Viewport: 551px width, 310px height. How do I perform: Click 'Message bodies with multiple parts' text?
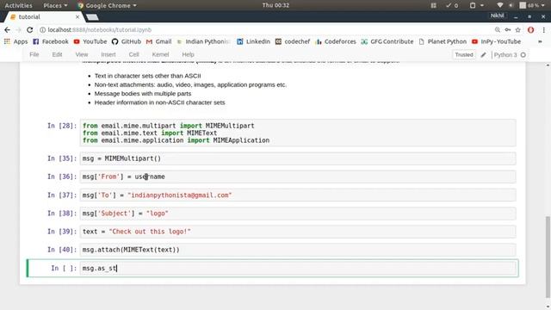143,94
